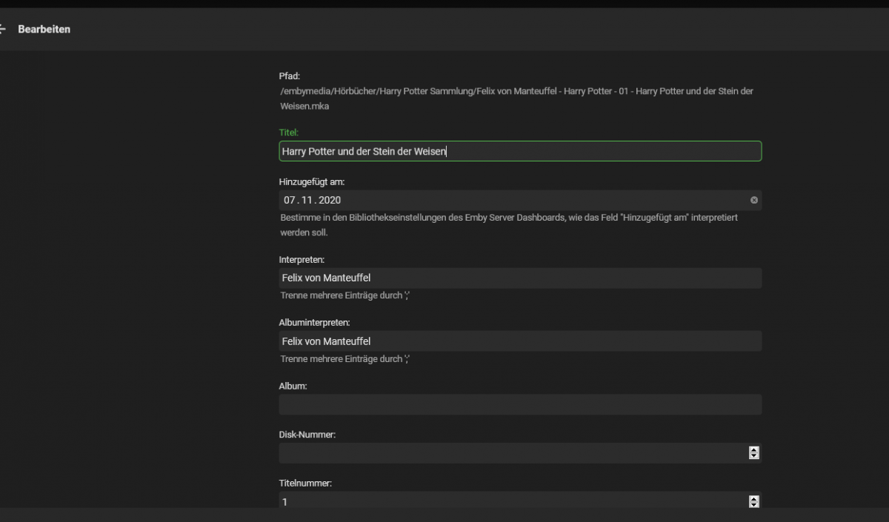Focus the empty Album field

pyautogui.click(x=520, y=404)
